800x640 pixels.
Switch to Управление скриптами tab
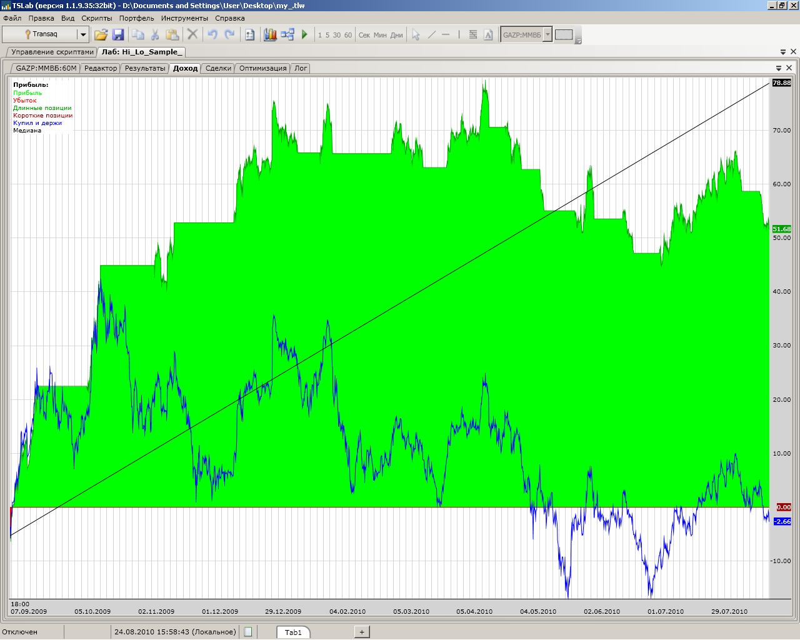[52, 52]
